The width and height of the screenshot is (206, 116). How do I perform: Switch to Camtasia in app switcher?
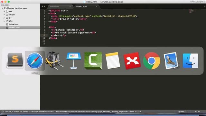[x=93, y=61]
